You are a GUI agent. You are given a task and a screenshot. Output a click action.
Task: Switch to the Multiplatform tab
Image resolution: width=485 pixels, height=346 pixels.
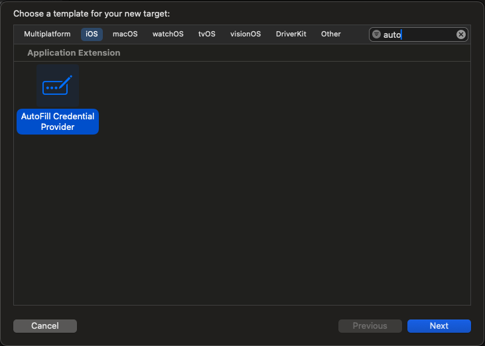coord(47,34)
